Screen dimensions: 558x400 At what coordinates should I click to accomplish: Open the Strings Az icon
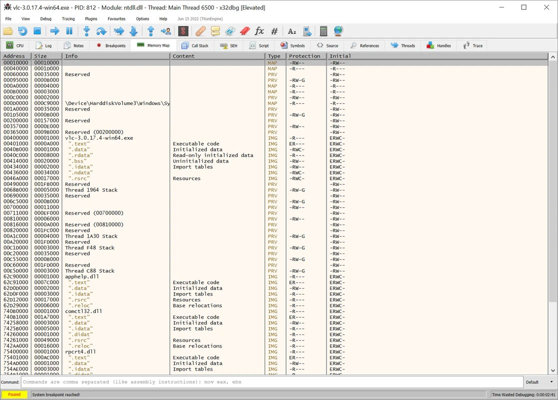coord(292,31)
